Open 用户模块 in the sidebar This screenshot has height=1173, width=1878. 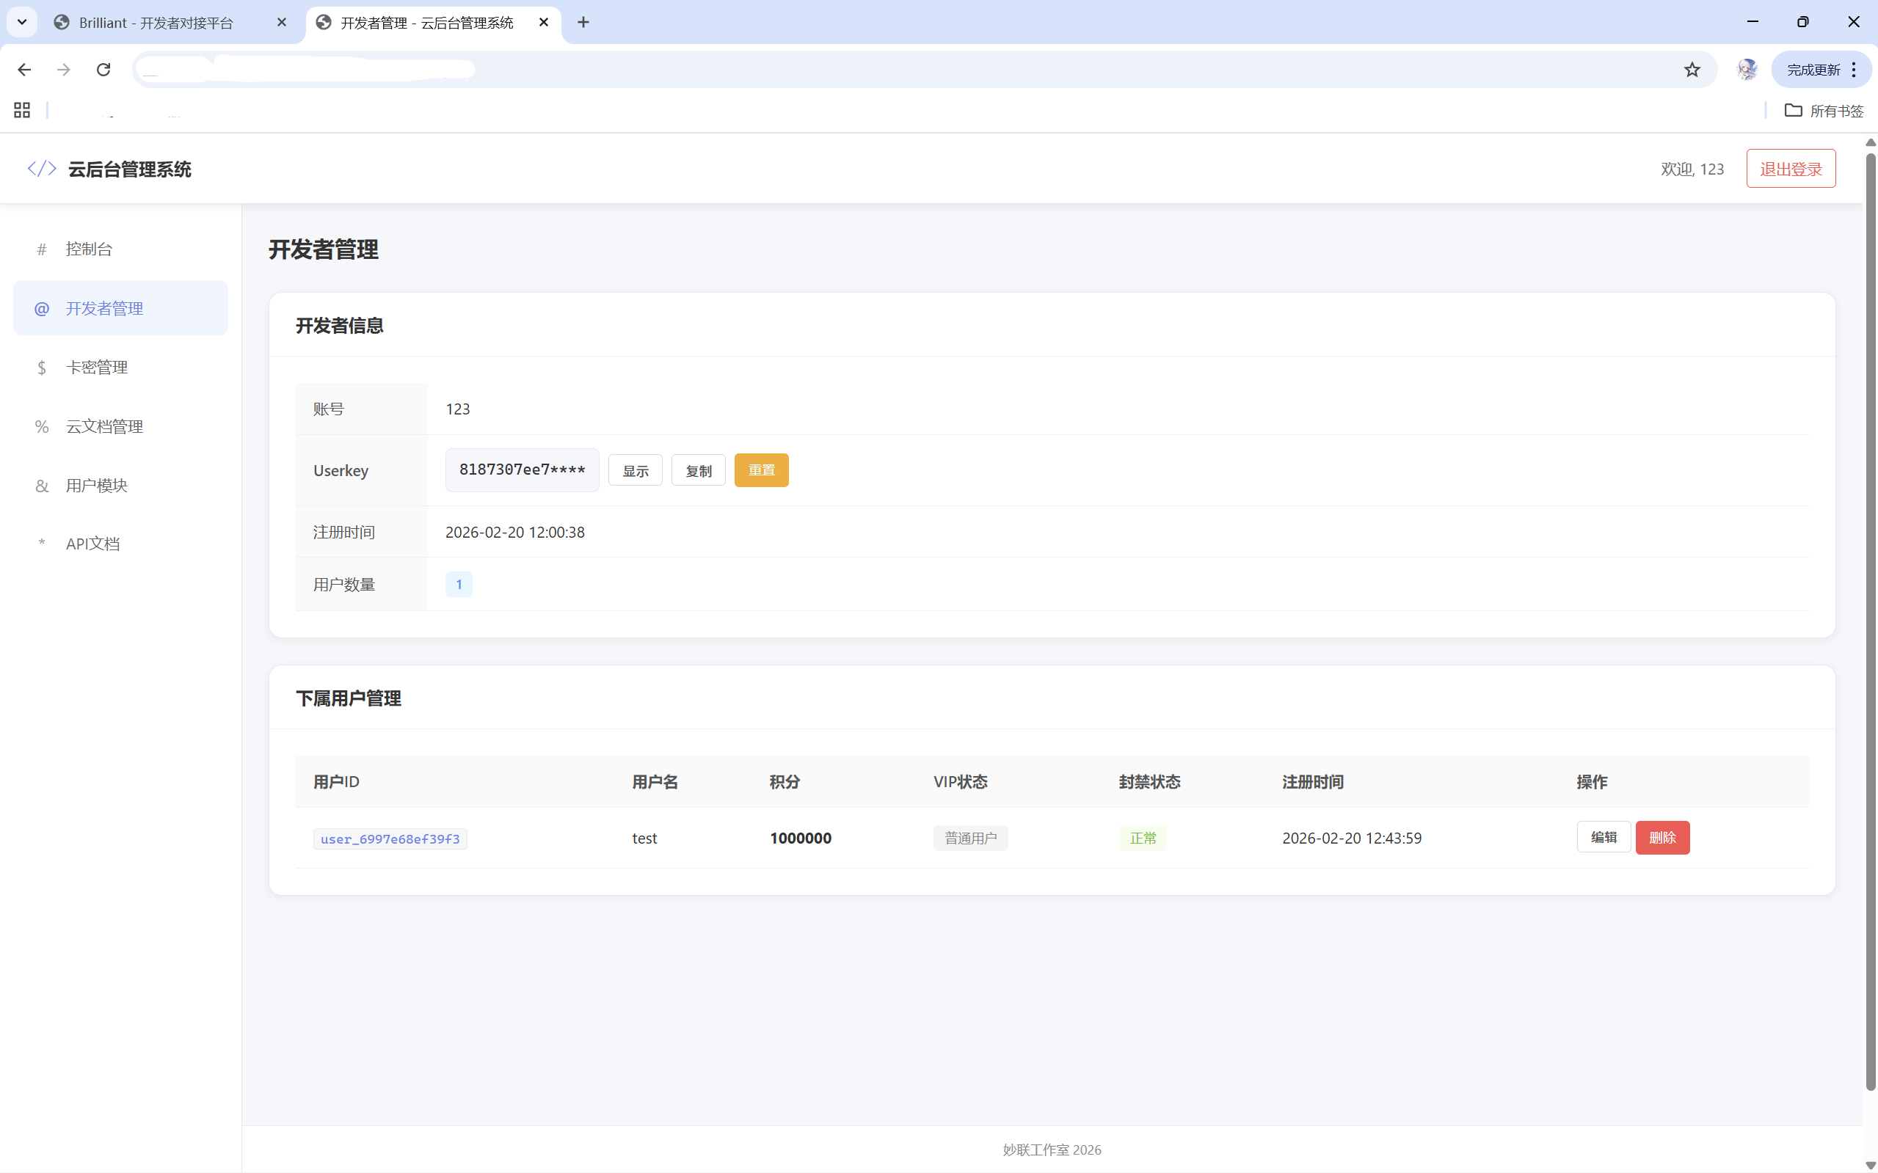95,485
